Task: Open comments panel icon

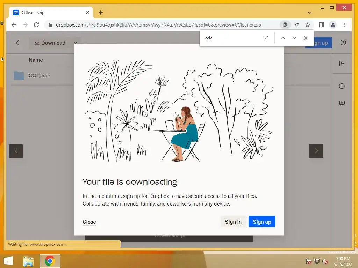Action: point(342,103)
